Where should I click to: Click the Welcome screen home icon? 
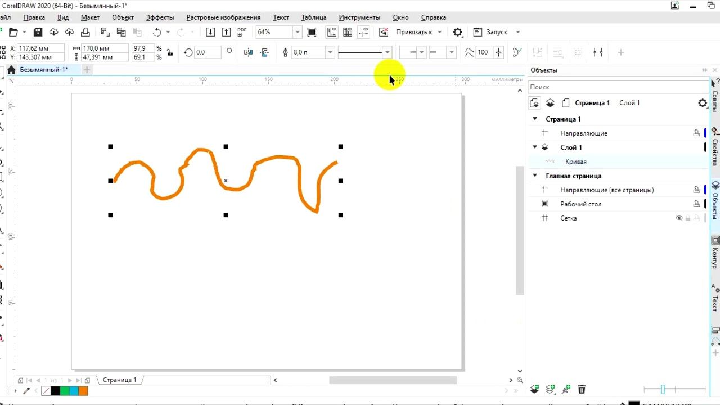point(11,70)
